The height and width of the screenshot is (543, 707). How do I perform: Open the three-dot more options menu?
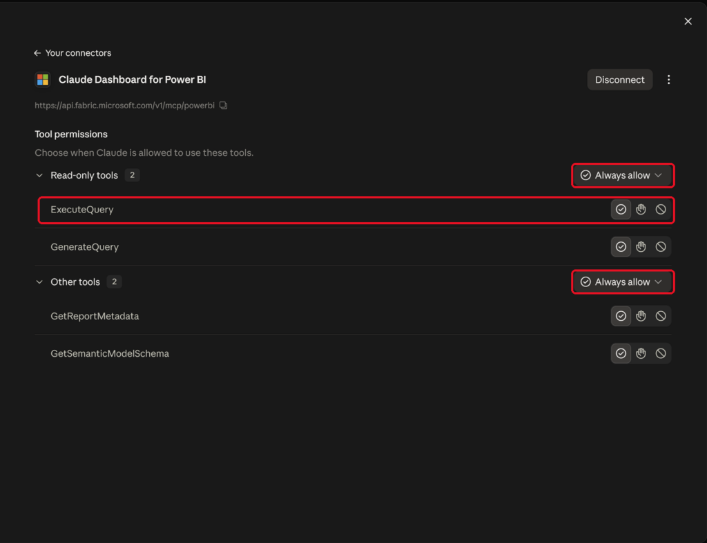[668, 80]
